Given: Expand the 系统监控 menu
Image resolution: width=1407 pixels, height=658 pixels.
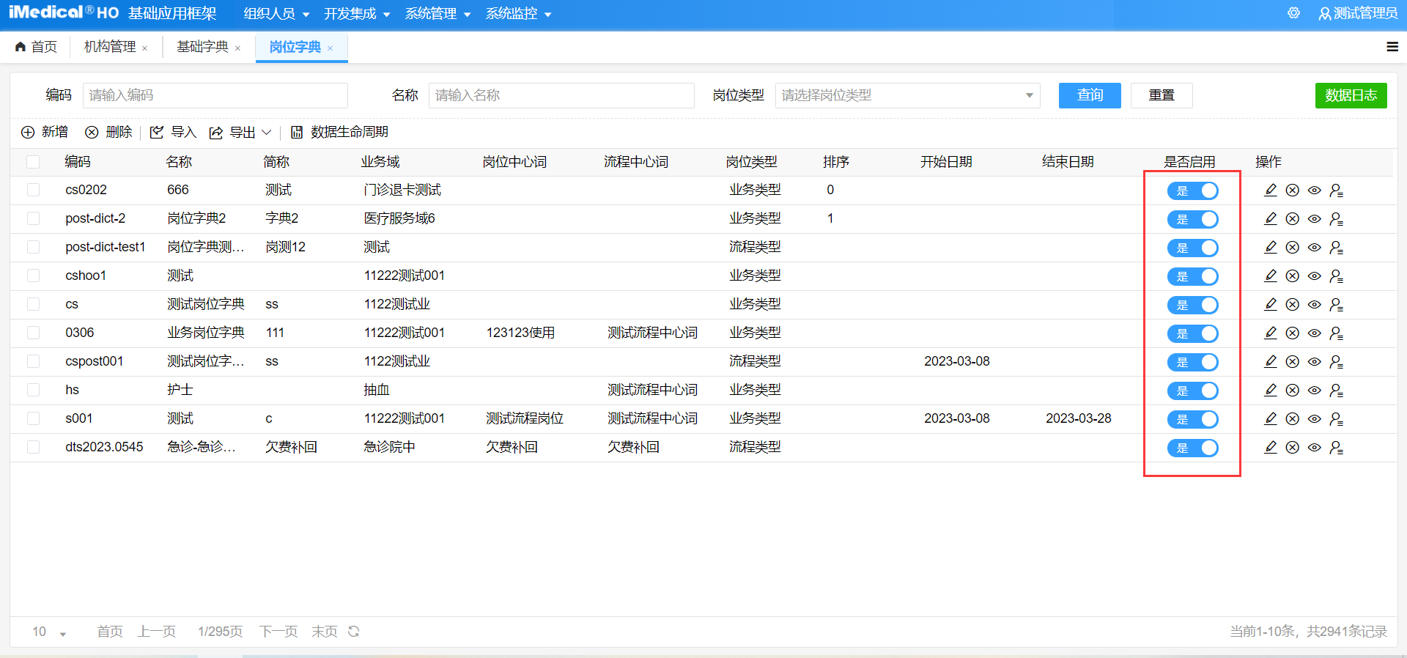Looking at the screenshot, I should [x=518, y=14].
